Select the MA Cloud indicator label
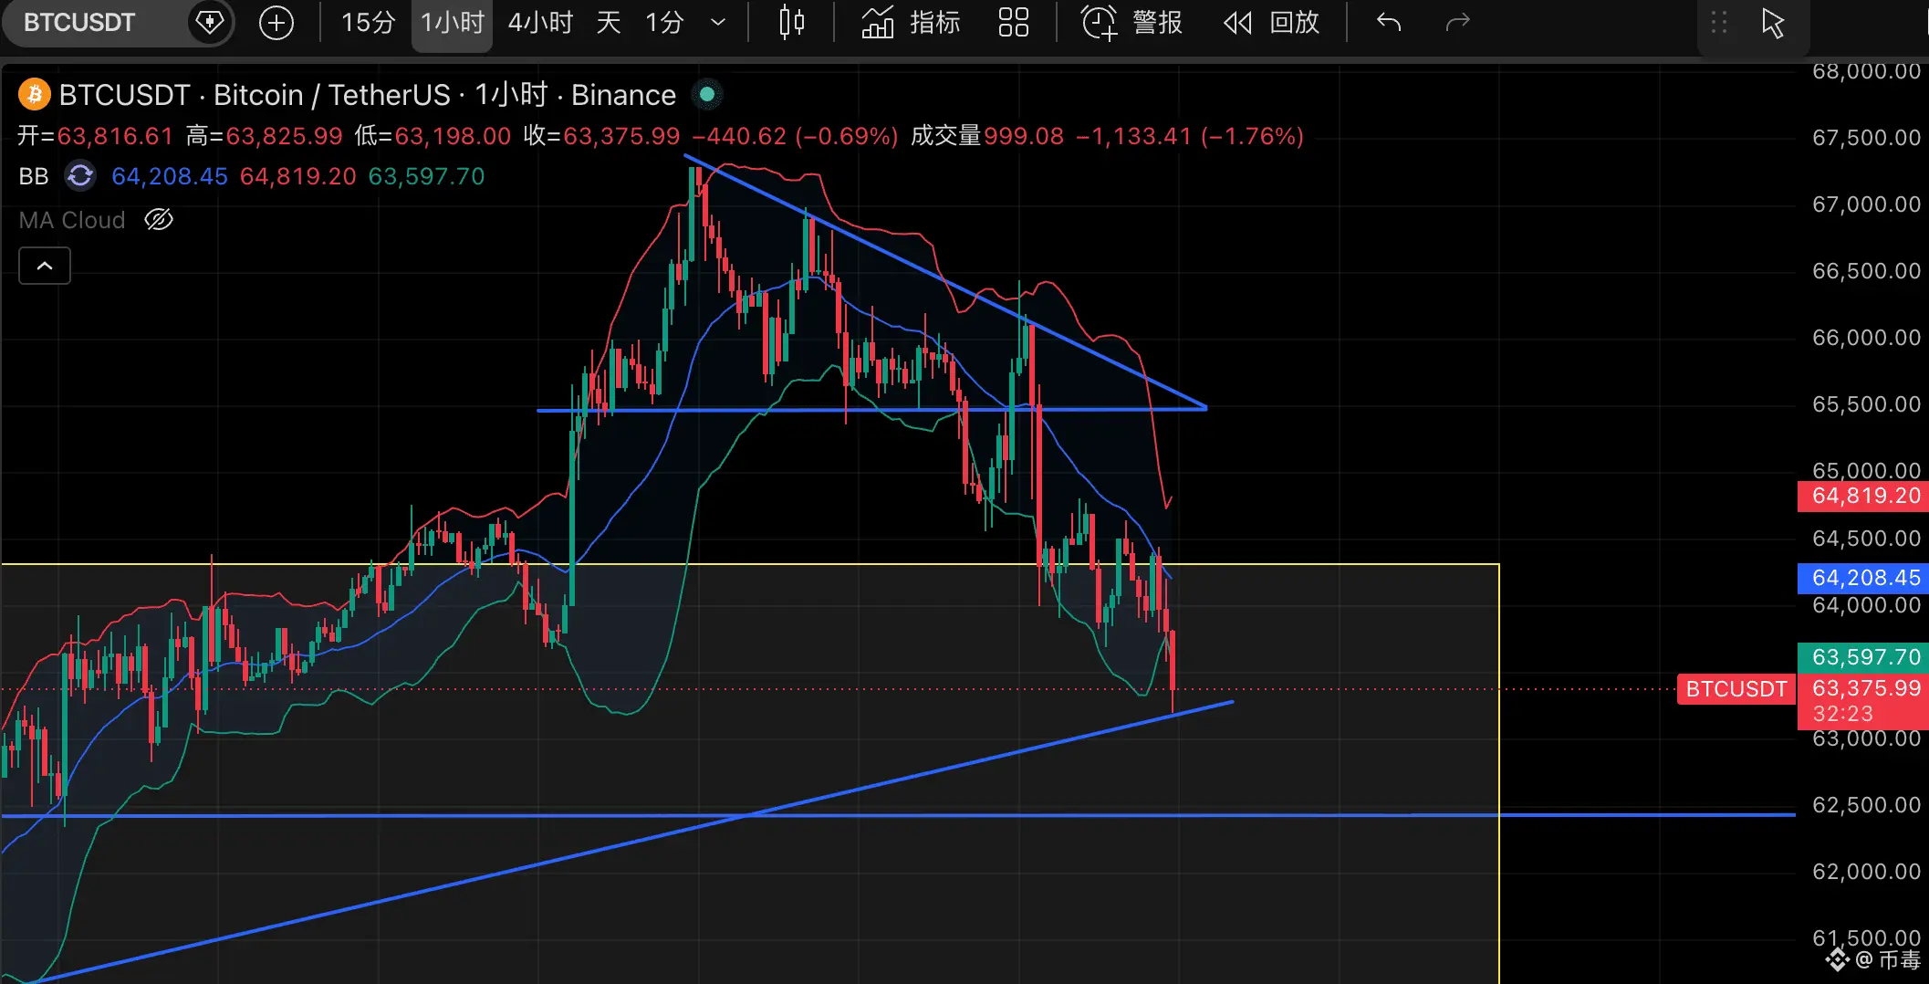This screenshot has width=1929, height=984. pos(72,220)
